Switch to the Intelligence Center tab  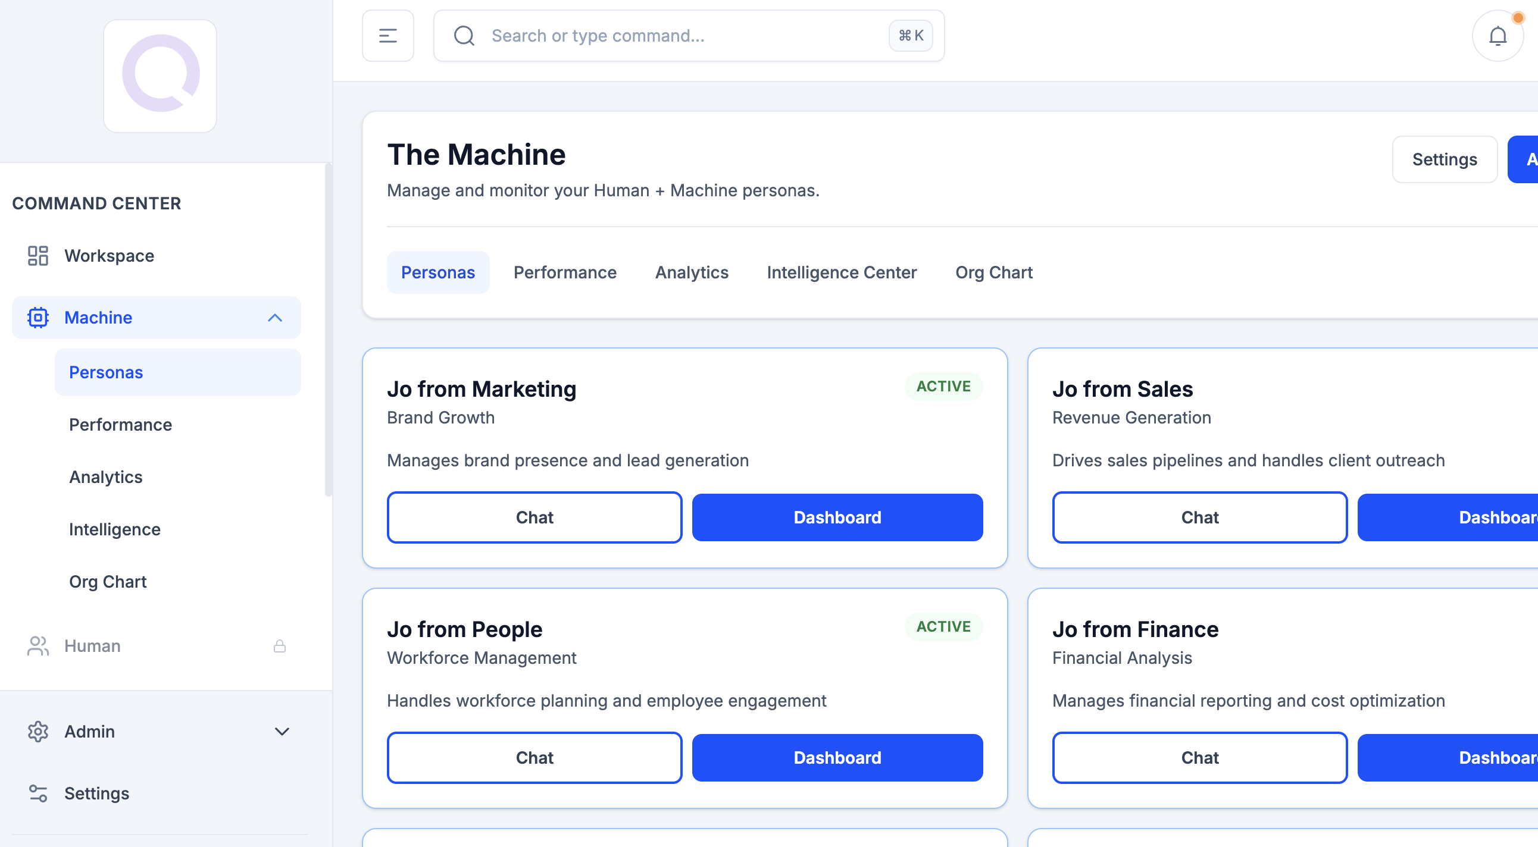click(841, 272)
